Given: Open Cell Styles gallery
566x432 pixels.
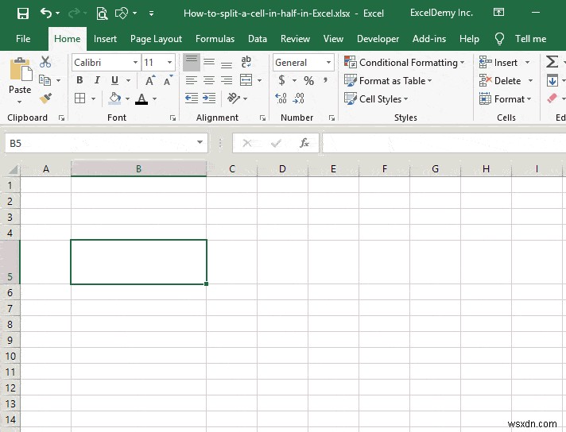Looking at the screenshot, I should 376,98.
